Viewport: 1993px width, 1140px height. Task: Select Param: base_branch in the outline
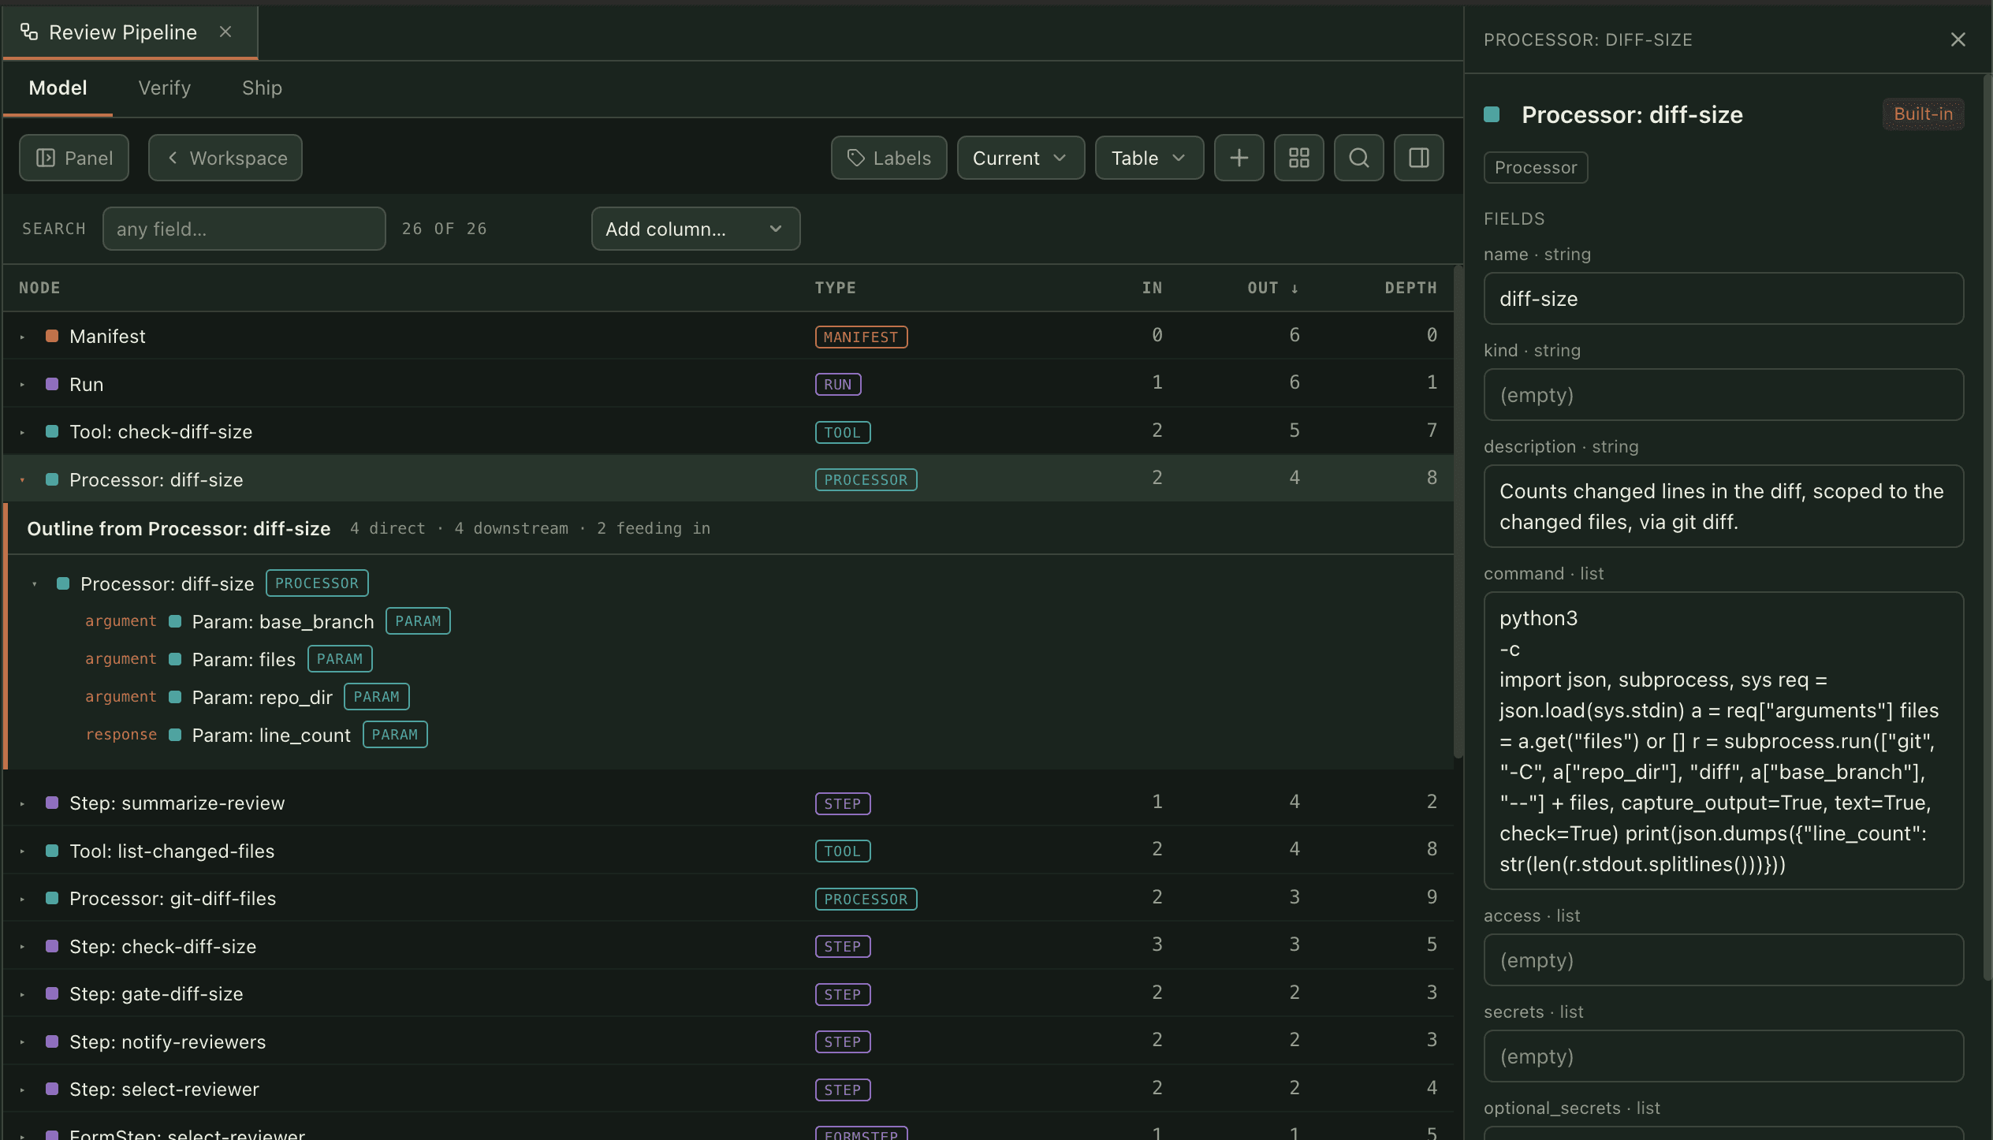point(283,621)
